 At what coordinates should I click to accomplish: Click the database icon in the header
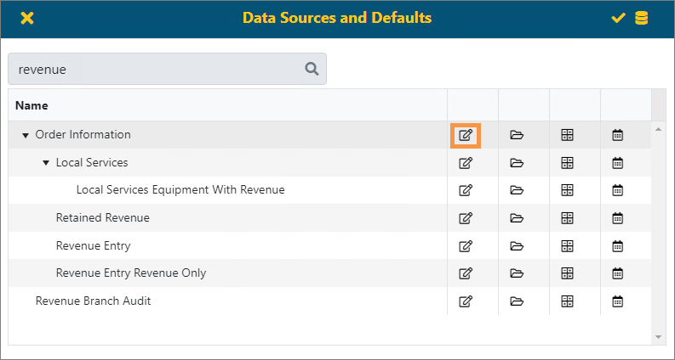pyautogui.click(x=641, y=18)
